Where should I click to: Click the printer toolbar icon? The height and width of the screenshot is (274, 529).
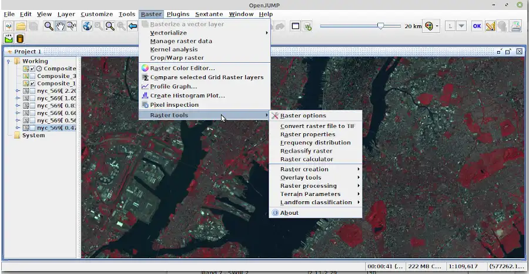(x=516, y=26)
